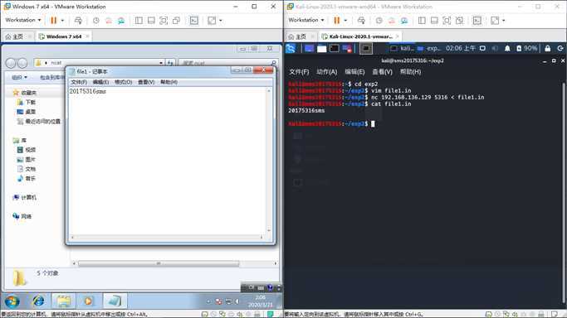This screenshot has height=318, width=567.
Task: Click the Explorer horizontal scrollbar
Action: click(x=159, y=263)
